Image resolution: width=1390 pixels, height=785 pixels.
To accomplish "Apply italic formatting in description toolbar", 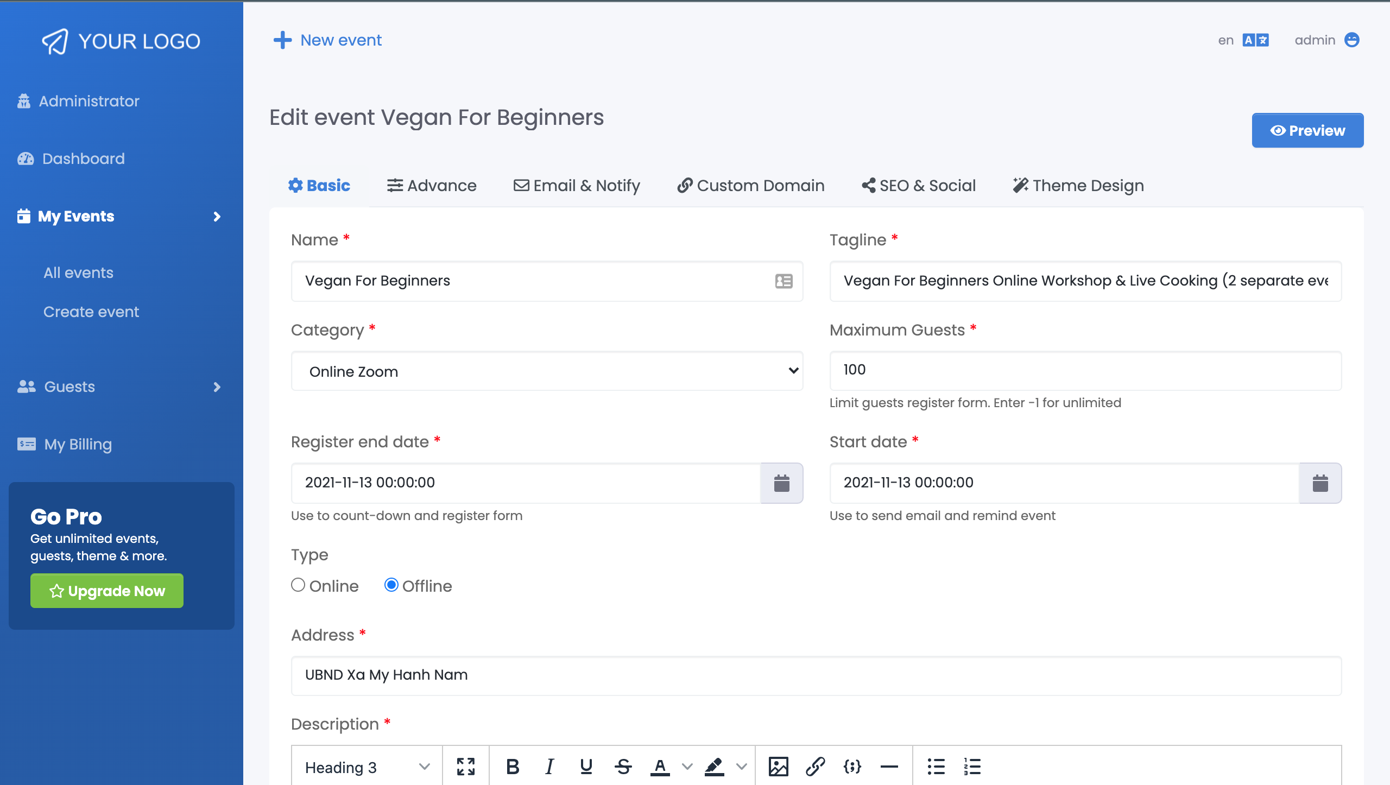I will tap(549, 767).
